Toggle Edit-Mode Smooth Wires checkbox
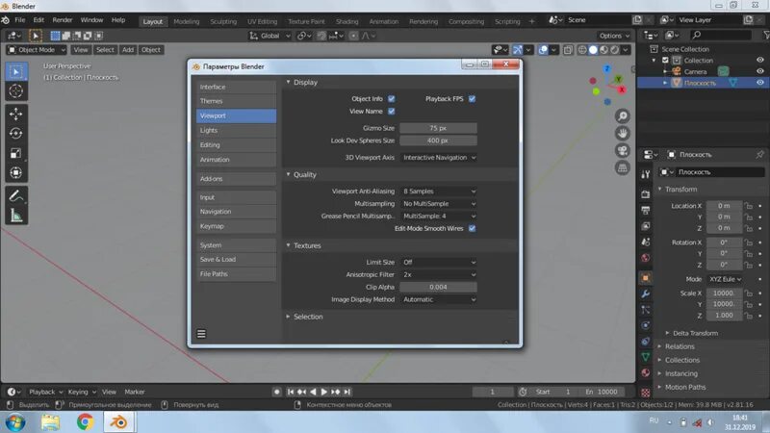Viewport: 770px width, 433px height. point(472,228)
